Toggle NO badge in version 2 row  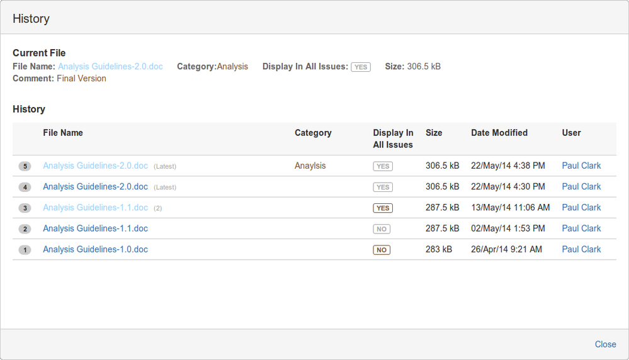pyautogui.click(x=382, y=229)
